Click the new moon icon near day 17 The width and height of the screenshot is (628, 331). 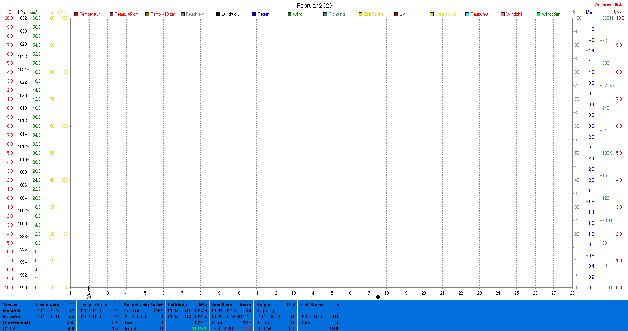[378, 297]
